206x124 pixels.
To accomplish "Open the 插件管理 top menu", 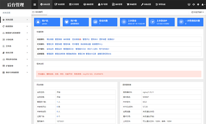I will 117,5.
